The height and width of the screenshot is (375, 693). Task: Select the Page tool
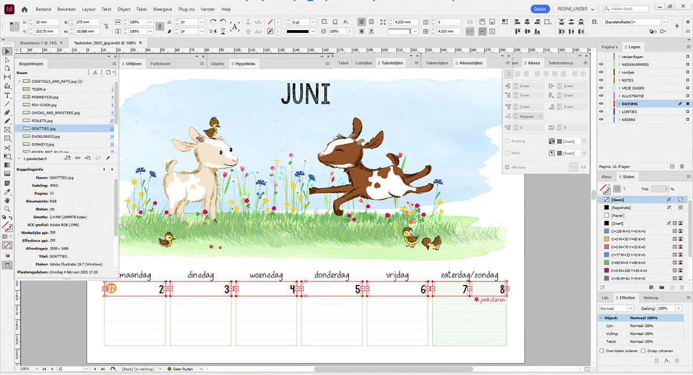click(x=8, y=68)
